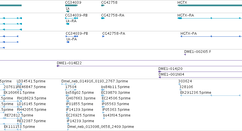Click the LD34541.5prime EST label
Image resolution: width=242 pixels, height=131 pixels.
(31, 81)
